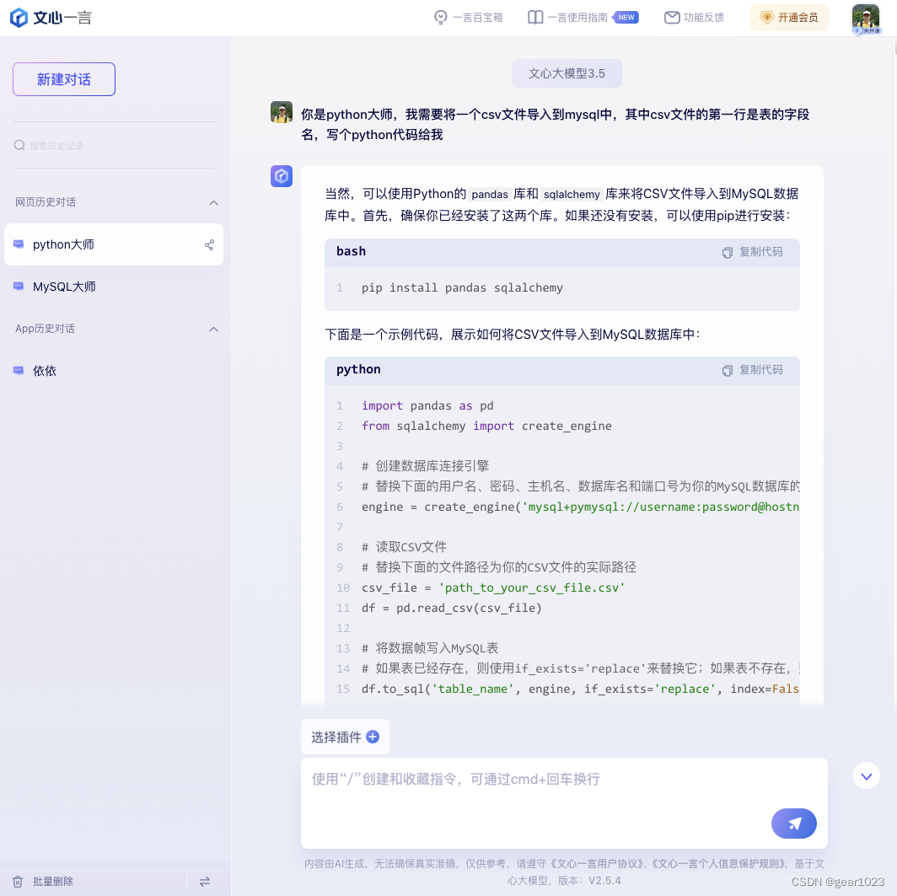Screen dimensions: 897x896
Task: Click the share icon on python大师 conversation
Action: (209, 244)
